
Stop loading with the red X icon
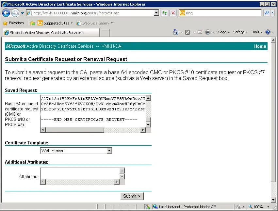[x=173, y=13]
